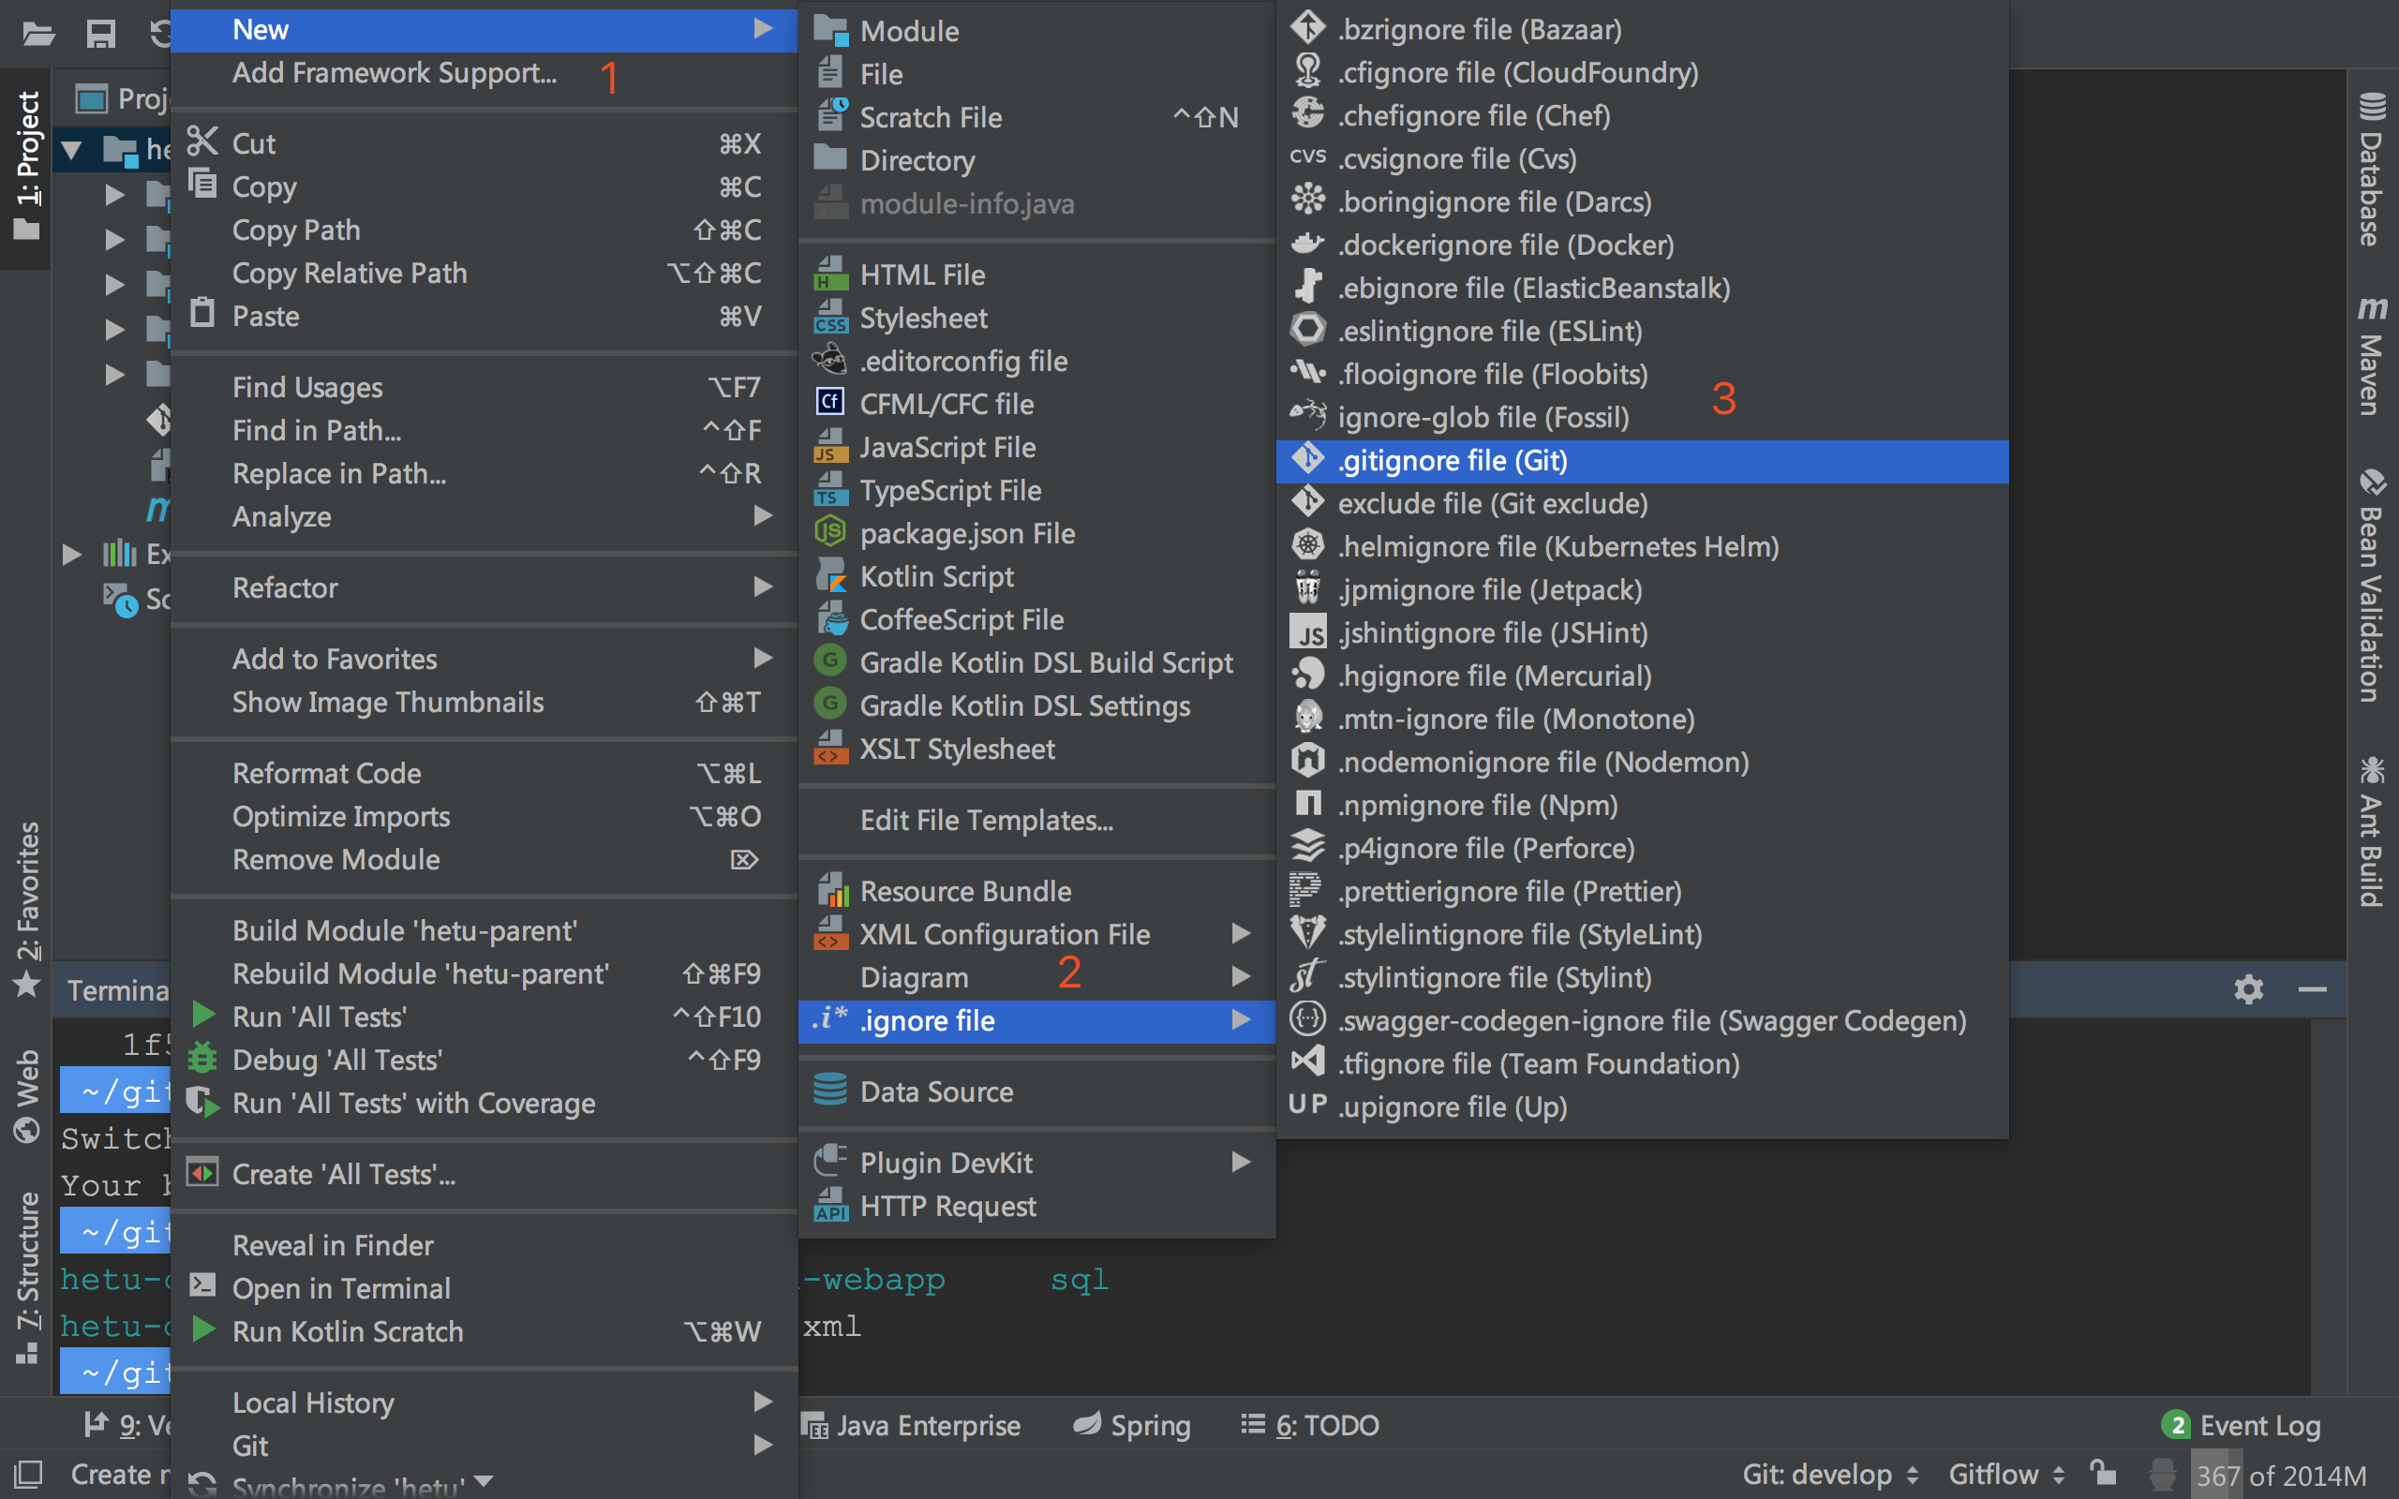Open the 7: Structure side tab

click(x=28, y=1277)
